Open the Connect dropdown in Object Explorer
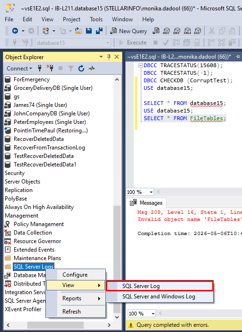 pos(19,69)
